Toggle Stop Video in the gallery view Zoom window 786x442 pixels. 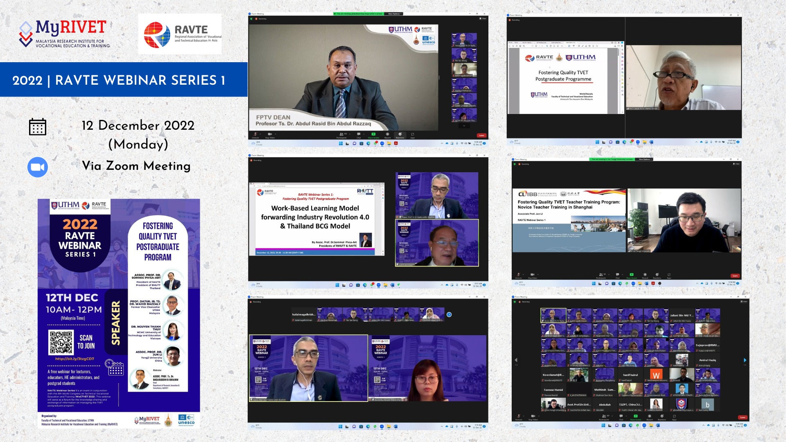tap(533, 417)
